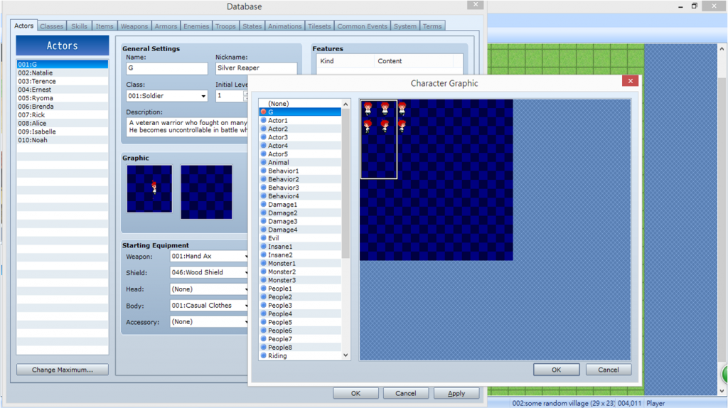Open the Shield dropdown with Wood Shield

[x=209, y=272]
